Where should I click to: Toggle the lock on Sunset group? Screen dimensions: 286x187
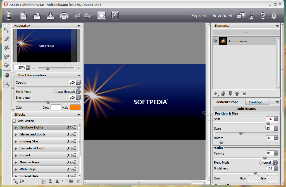pos(75,155)
